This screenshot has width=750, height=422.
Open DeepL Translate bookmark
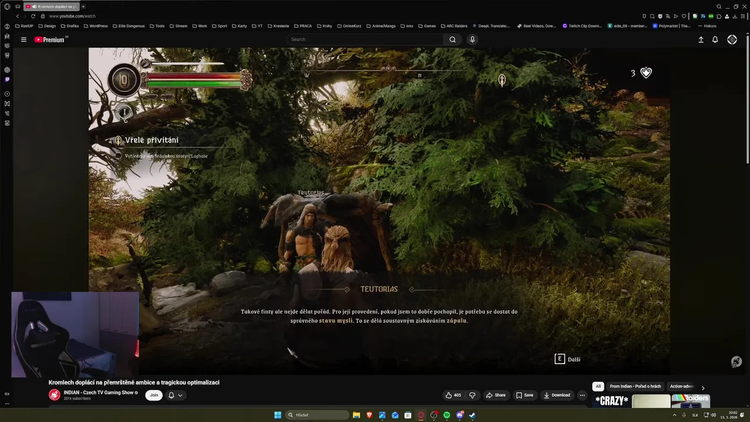point(491,26)
